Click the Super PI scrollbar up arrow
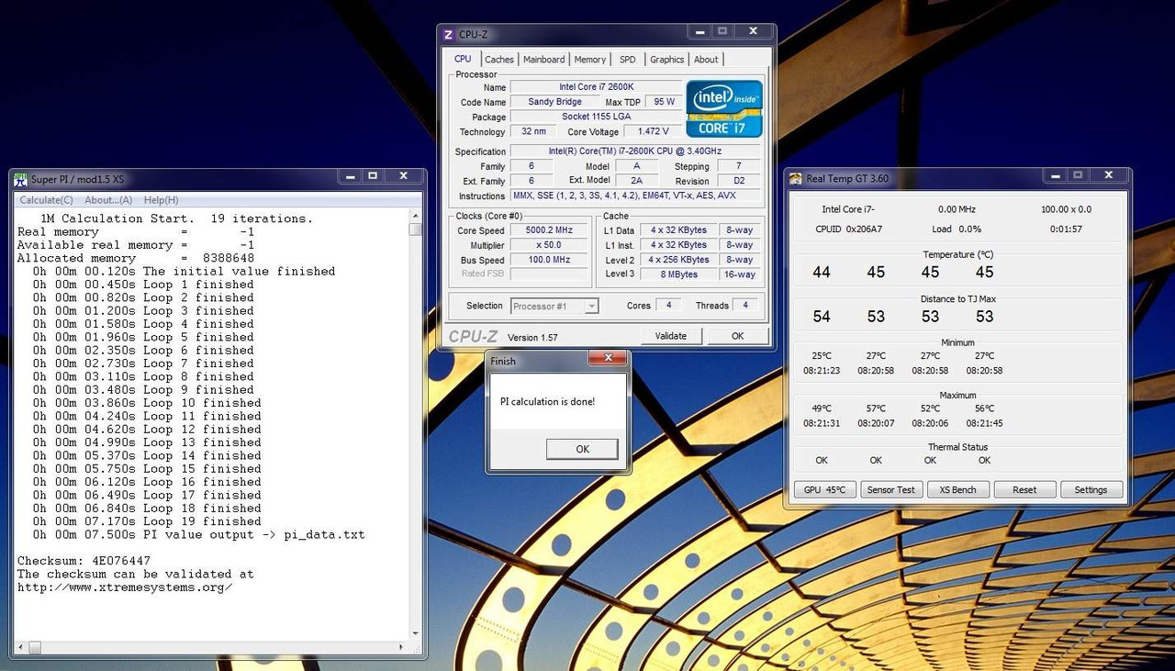 tap(416, 216)
